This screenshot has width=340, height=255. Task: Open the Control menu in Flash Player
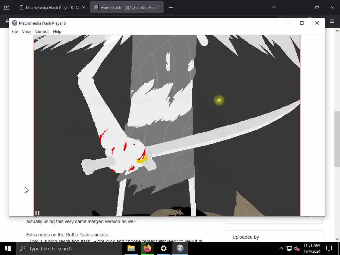42,32
